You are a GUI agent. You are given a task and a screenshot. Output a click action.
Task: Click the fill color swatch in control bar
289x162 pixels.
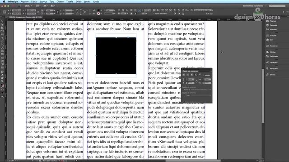click(98, 10)
